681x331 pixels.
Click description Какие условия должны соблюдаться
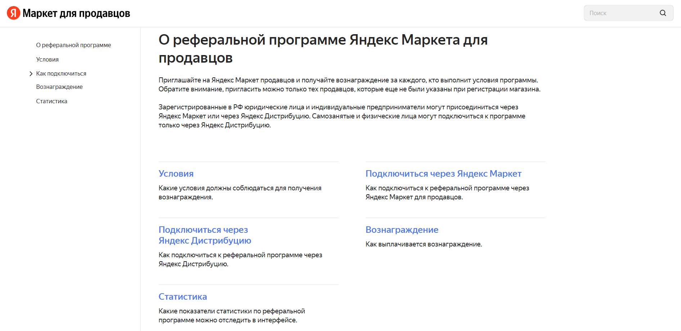coord(240,192)
